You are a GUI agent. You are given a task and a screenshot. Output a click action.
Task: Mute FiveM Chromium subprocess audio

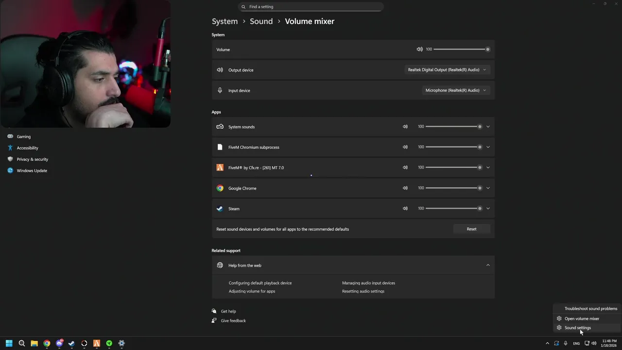[x=405, y=147]
